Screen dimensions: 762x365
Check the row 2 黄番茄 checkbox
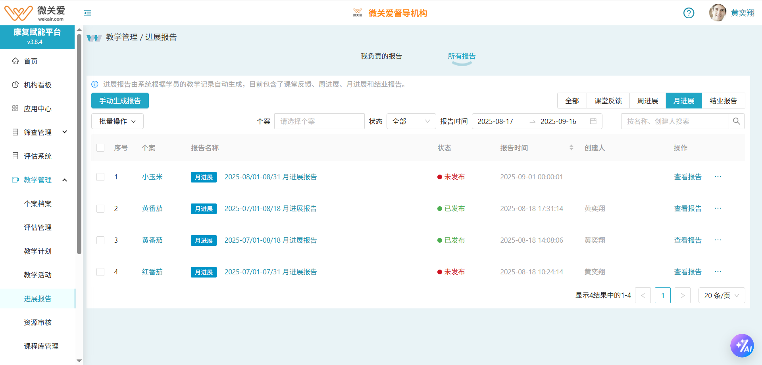[100, 209]
